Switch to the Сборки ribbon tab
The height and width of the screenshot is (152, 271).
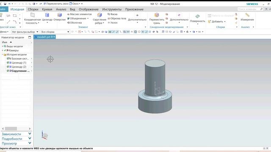pyautogui.click(x=33, y=9)
